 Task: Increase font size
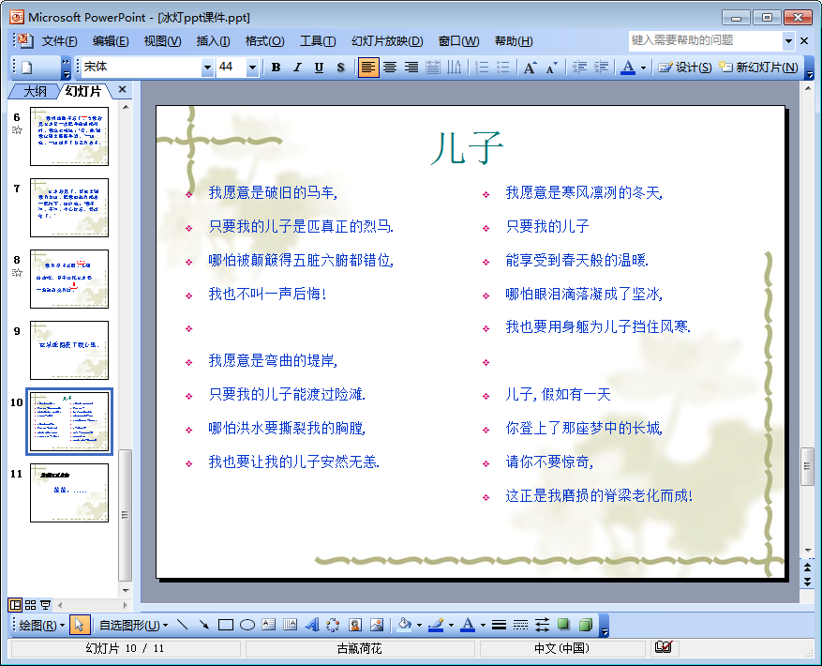tap(530, 68)
